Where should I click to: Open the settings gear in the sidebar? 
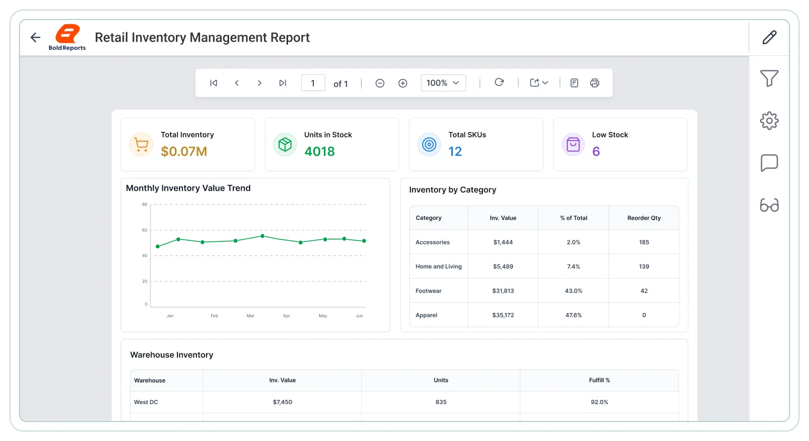pos(769,121)
